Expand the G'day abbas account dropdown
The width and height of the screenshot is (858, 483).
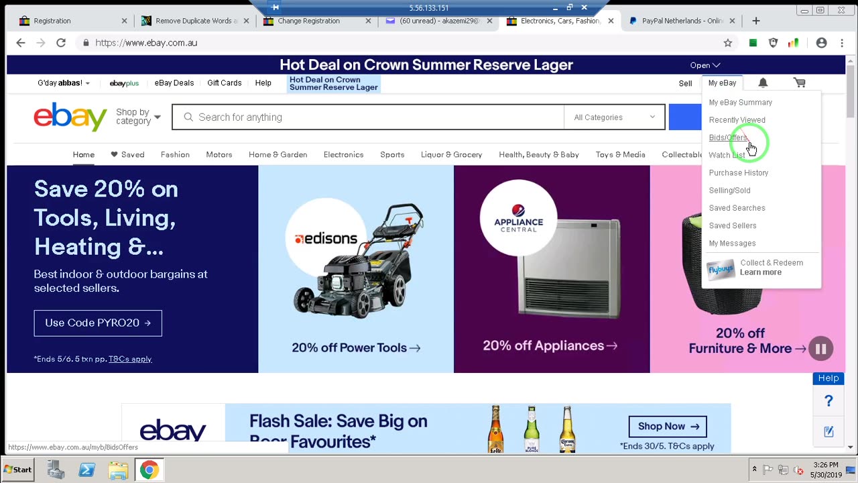click(x=64, y=83)
